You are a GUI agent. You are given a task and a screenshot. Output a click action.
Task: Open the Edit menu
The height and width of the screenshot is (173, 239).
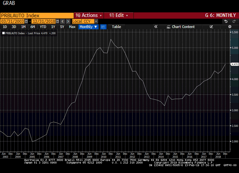(x=119, y=15)
